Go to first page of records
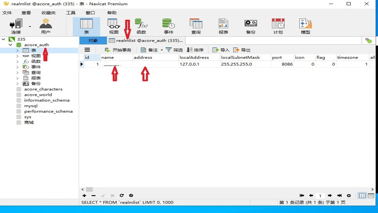The image size is (378, 213). coord(302,196)
